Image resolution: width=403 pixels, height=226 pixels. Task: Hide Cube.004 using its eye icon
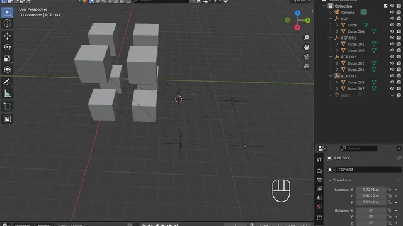(x=392, y=31)
